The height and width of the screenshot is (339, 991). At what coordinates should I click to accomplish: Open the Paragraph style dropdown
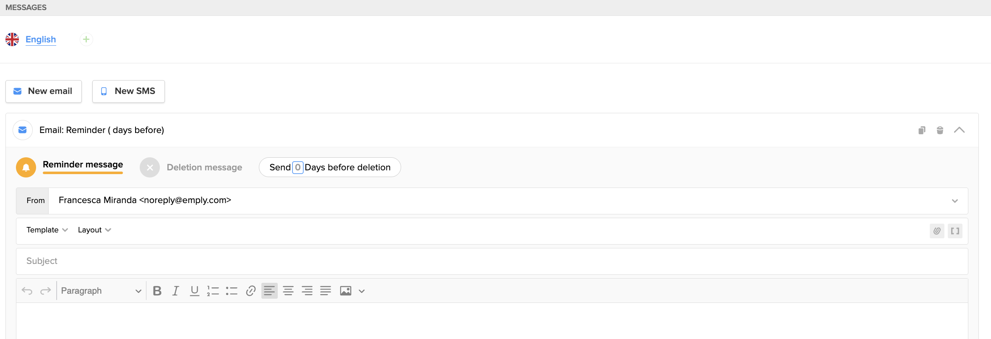pyautogui.click(x=101, y=291)
